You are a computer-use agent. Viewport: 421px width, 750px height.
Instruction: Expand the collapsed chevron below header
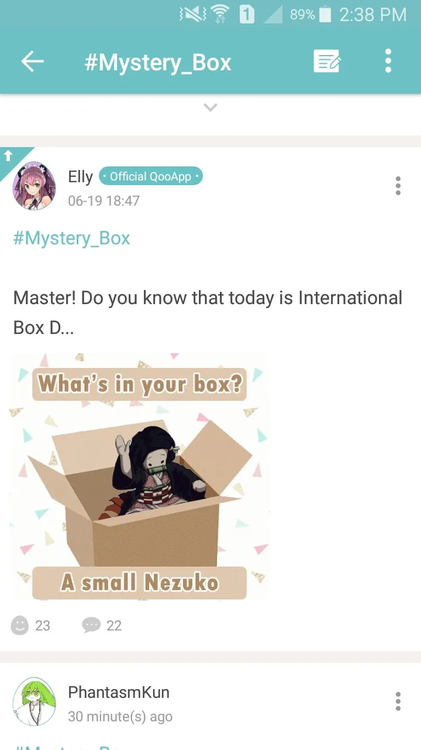coord(210,107)
